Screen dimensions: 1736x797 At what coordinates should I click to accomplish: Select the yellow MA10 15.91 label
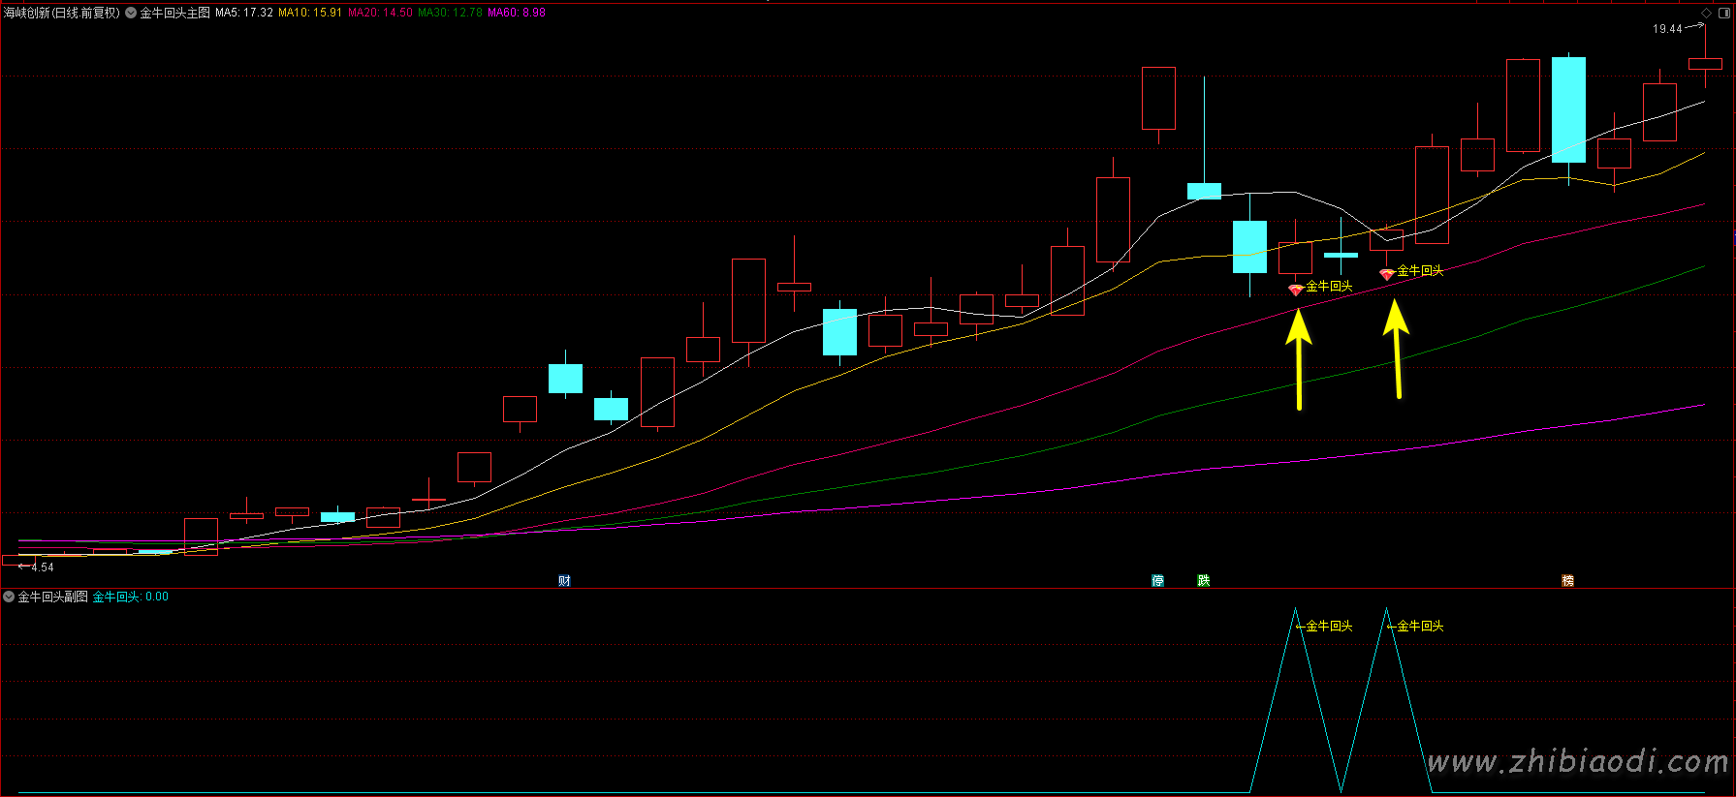(x=310, y=13)
